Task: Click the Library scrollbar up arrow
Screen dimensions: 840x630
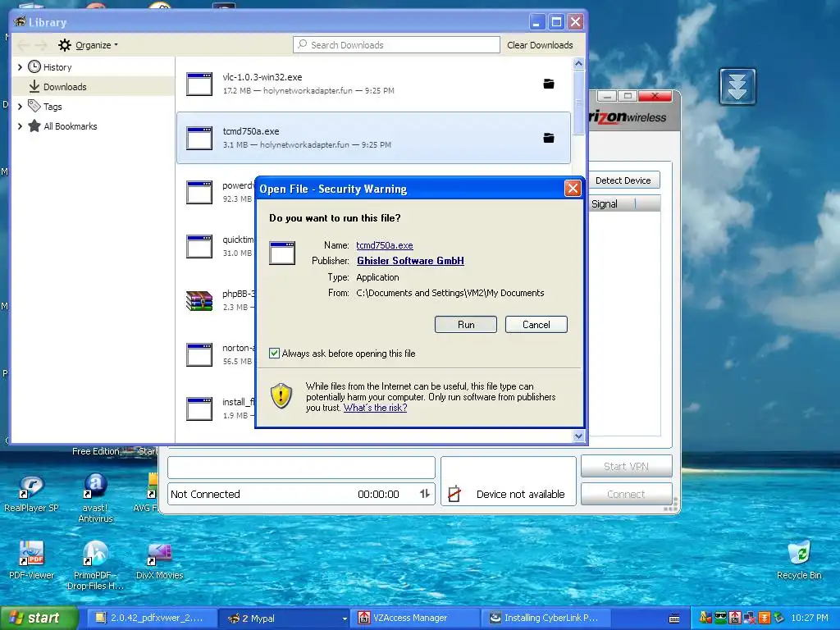Action: (578, 64)
